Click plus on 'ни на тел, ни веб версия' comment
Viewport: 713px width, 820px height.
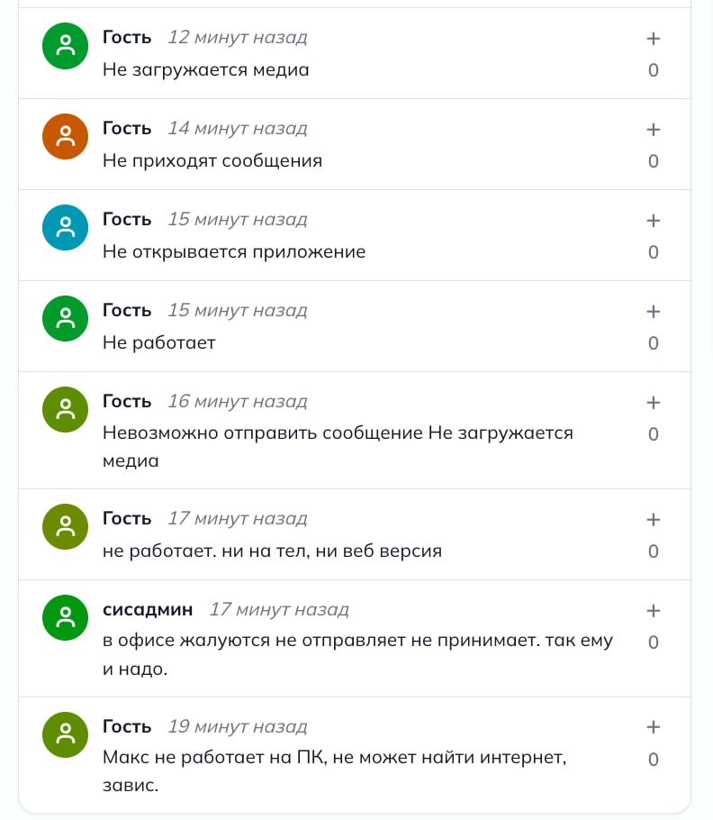654,520
